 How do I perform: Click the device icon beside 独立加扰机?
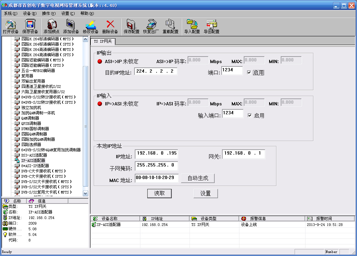point(17,107)
